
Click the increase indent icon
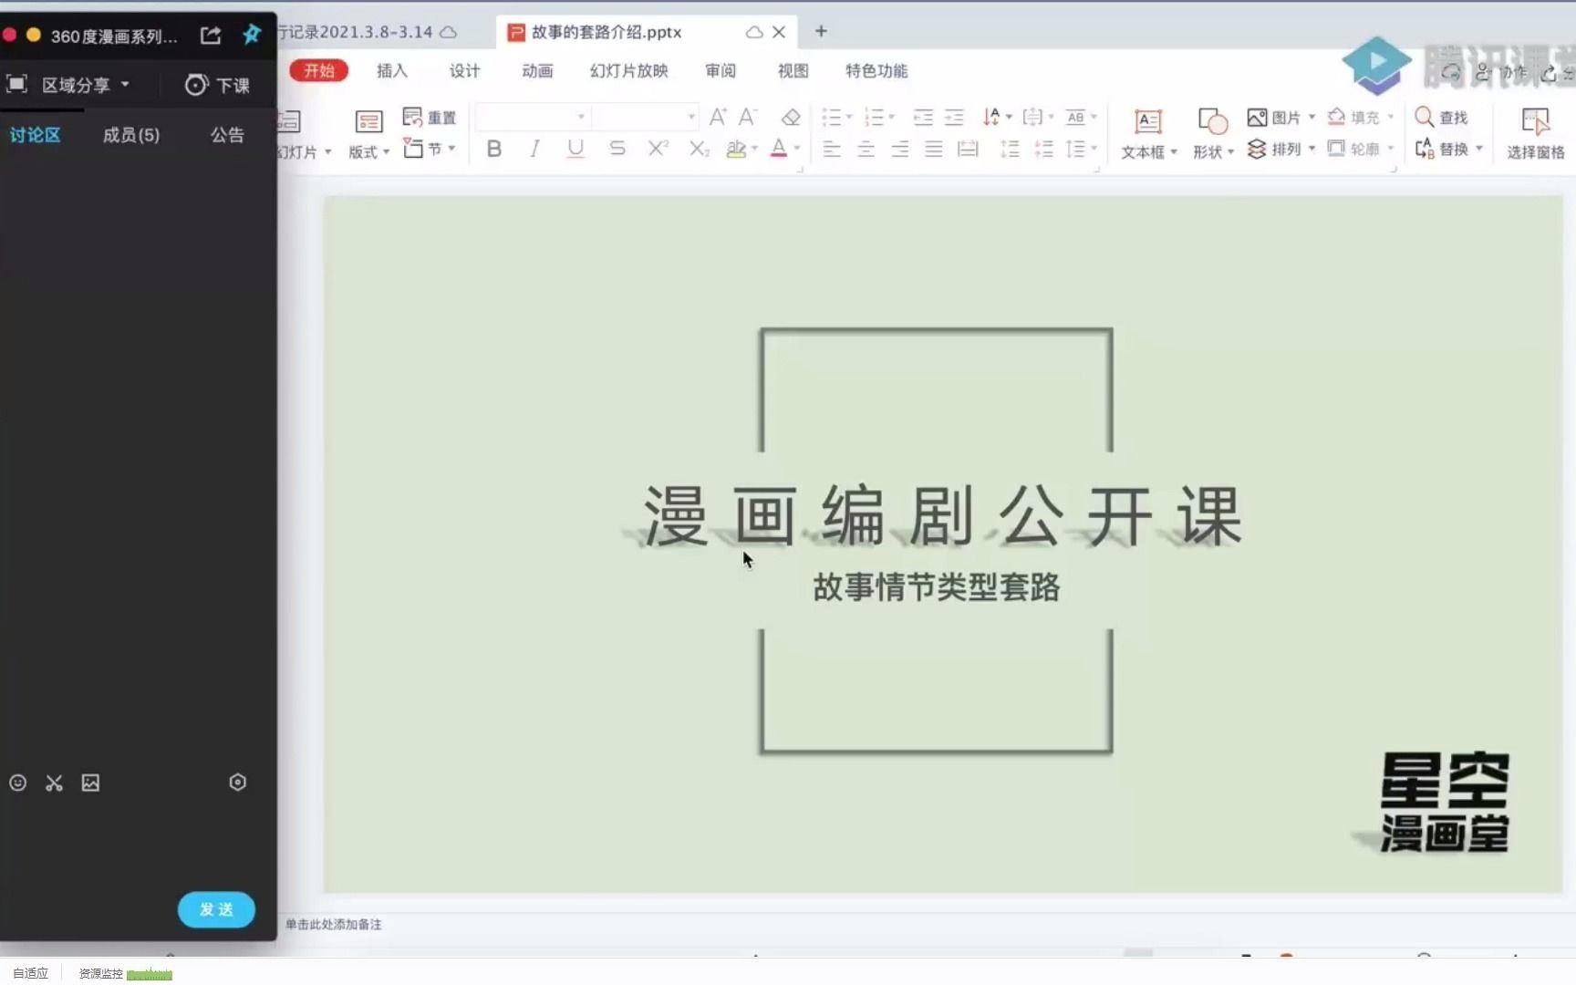[x=954, y=117]
